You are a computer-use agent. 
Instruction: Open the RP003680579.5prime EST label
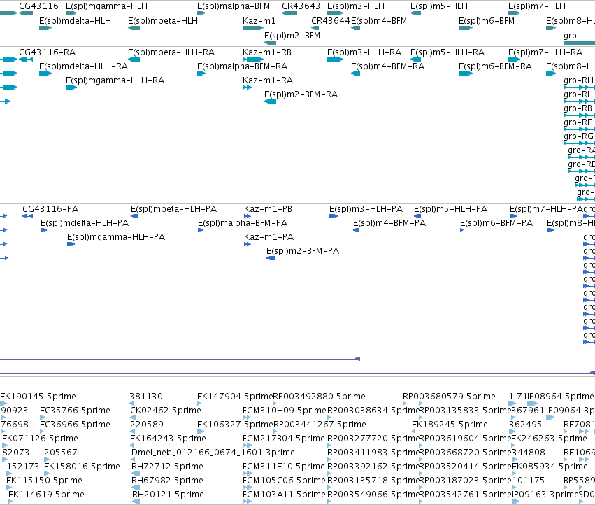[x=449, y=397]
